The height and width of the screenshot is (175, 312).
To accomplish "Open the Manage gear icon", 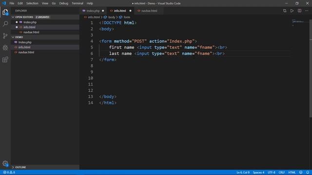I will coord(5,163).
